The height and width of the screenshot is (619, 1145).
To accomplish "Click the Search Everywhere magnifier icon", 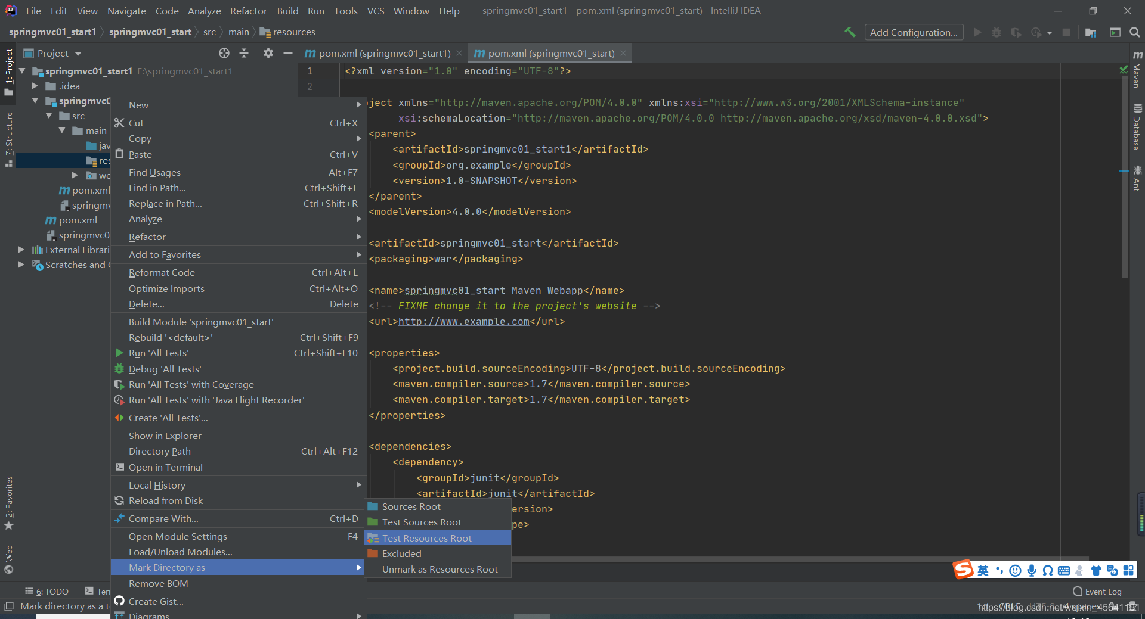I will (1134, 32).
